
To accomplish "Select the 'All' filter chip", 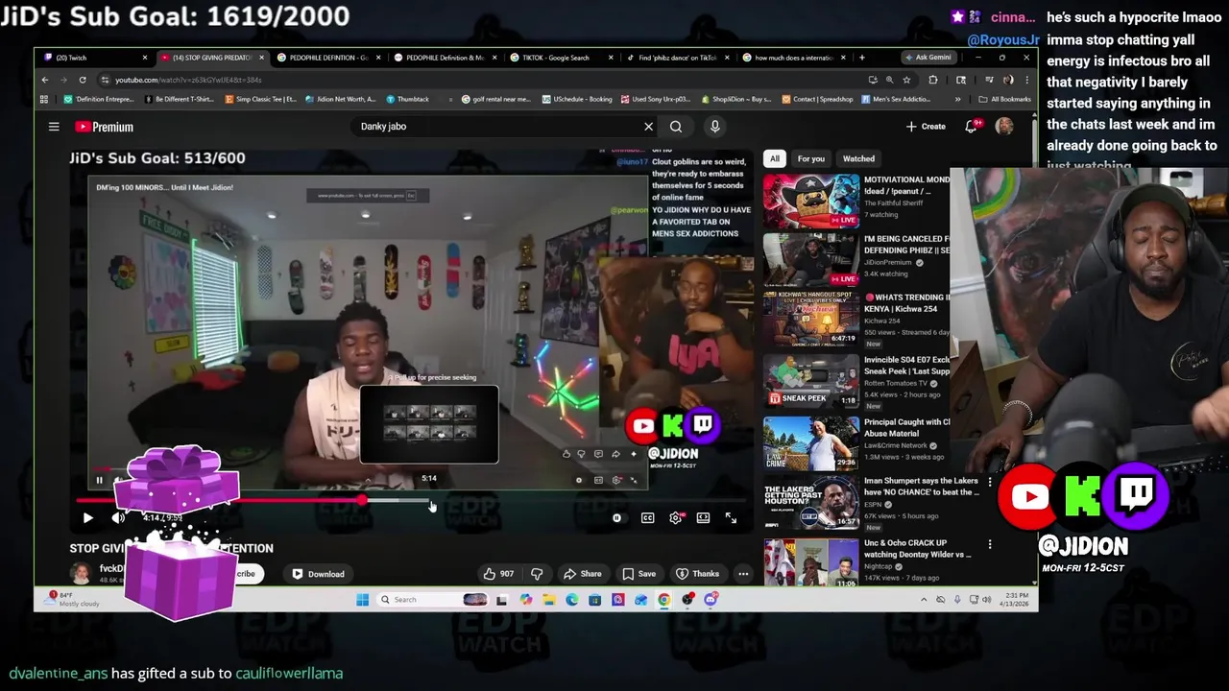I will pyautogui.click(x=774, y=158).
